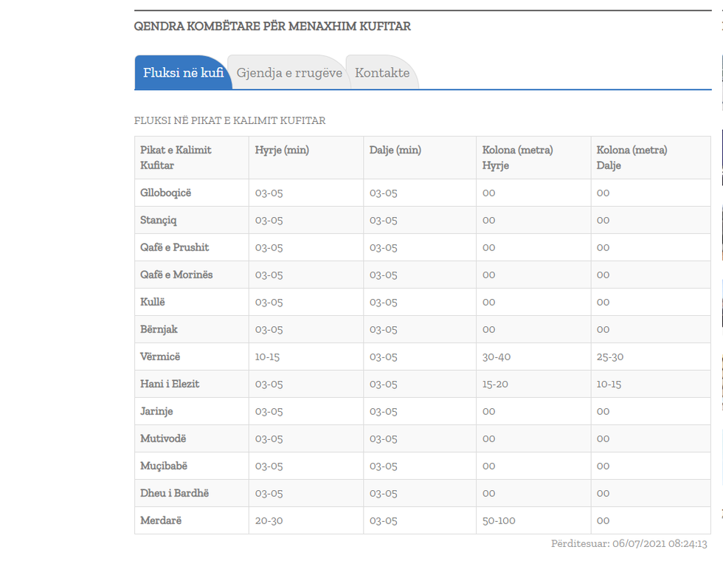
Task: Click Vërmicë border crossing name
Action: tap(160, 357)
